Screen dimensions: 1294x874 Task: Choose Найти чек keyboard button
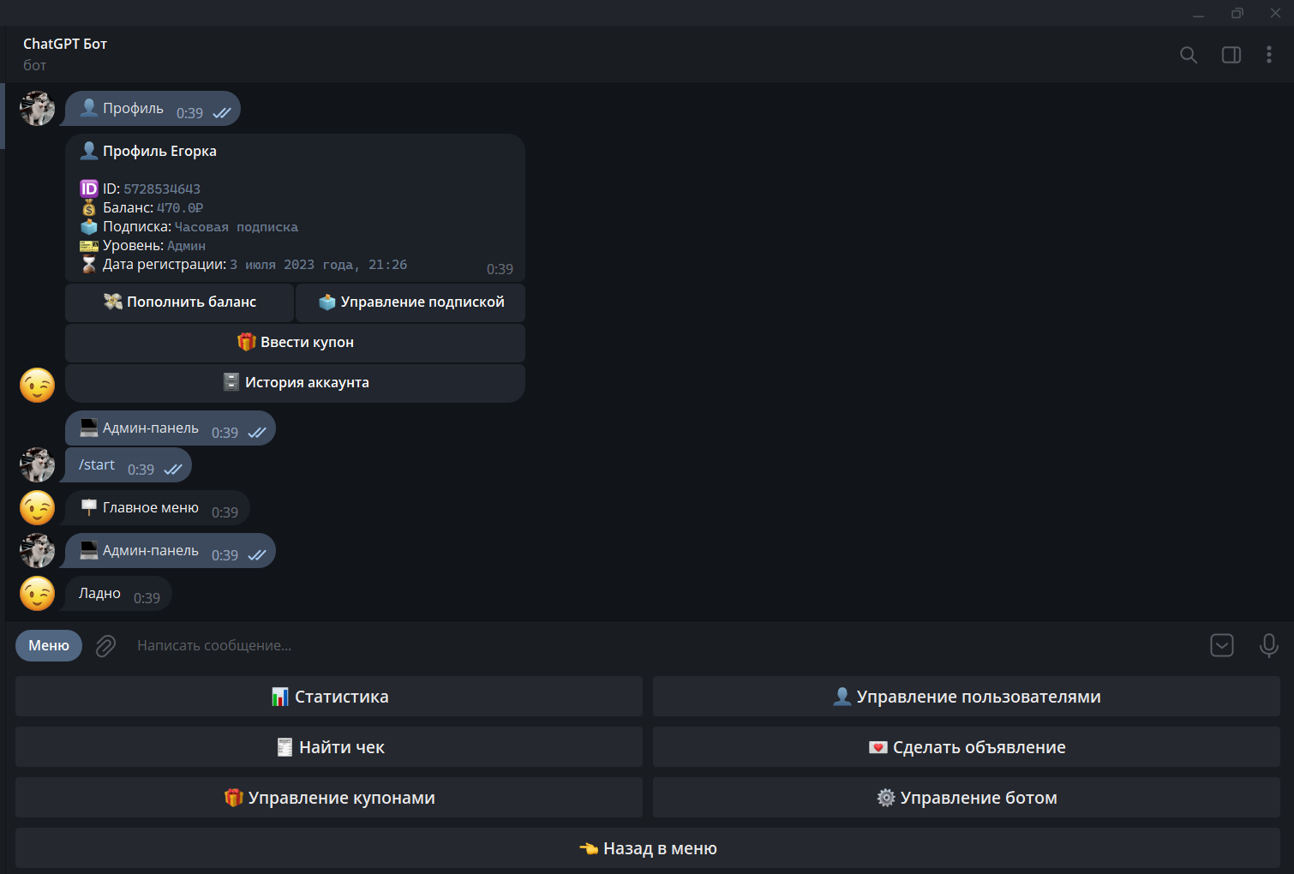coord(329,747)
